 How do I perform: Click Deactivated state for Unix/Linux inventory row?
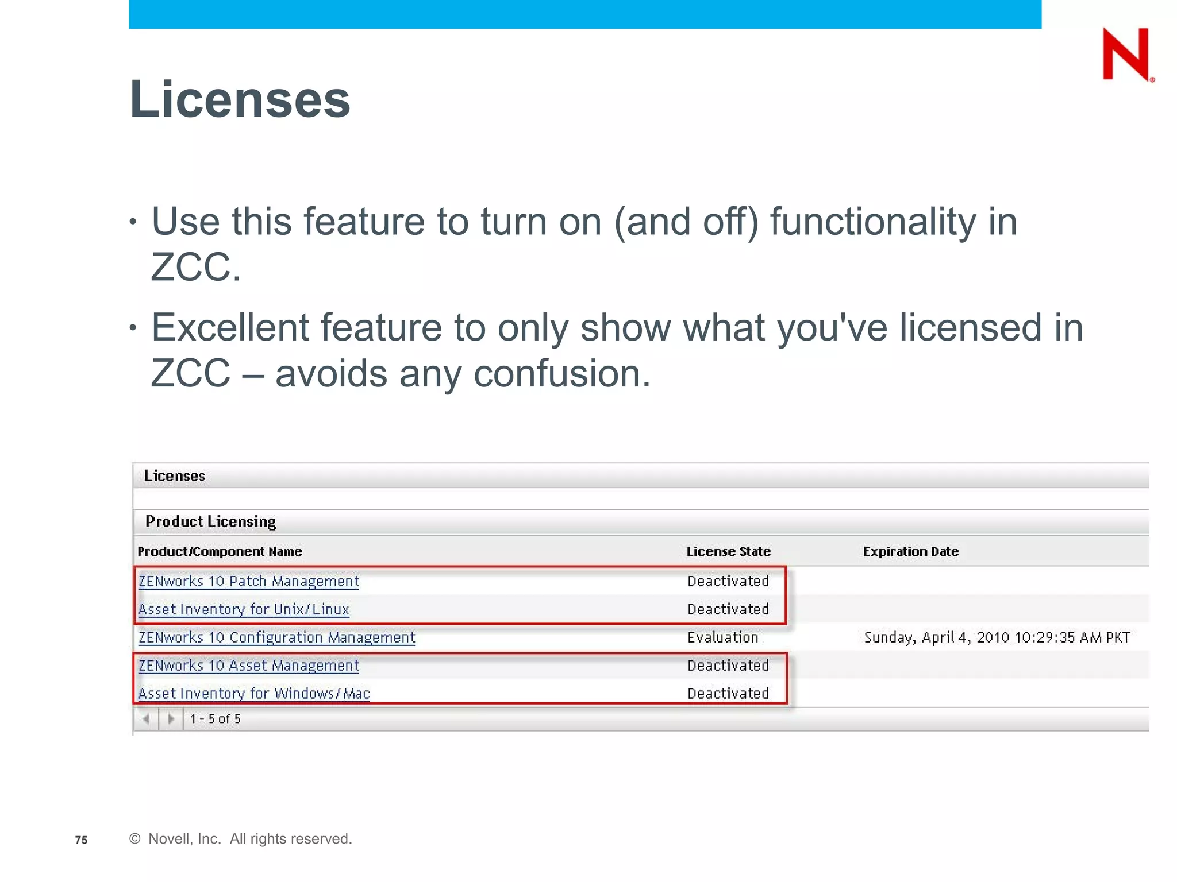click(x=728, y=609)
